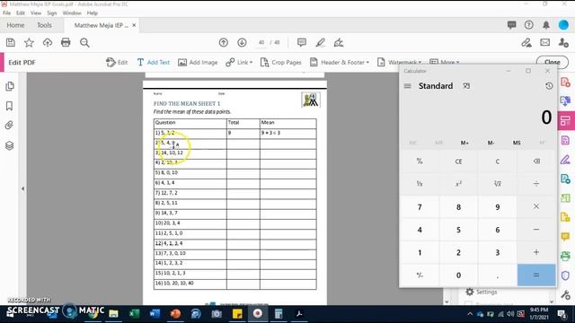The height and width of the screenshot is (323, 575).
Task: Click the Calculator divide key
Action: point(536,184)
